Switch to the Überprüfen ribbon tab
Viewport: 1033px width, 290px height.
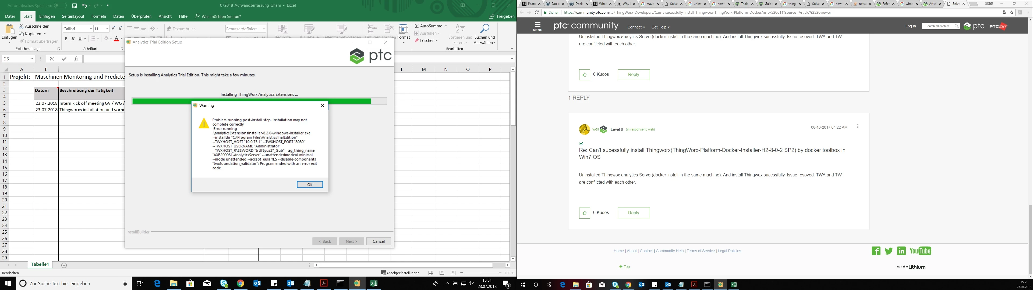click(x=141, y=16)
